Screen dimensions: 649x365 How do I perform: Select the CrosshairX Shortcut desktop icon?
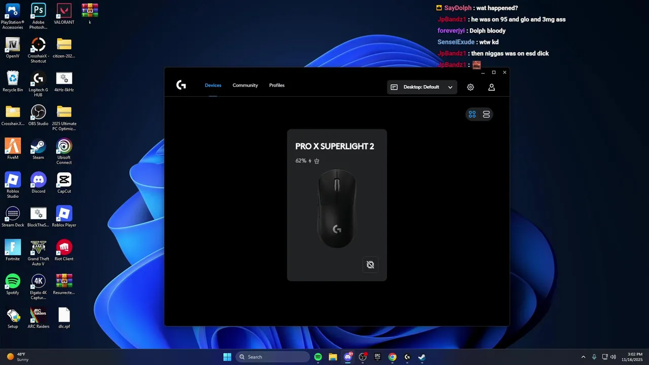(x=38, y=50)
